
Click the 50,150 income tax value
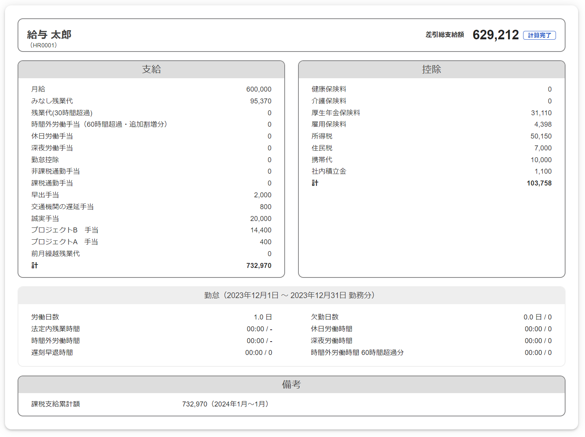pos(541,136)
